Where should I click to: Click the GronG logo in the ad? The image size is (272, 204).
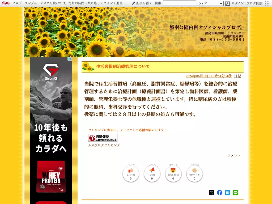(x=51, y=72)
